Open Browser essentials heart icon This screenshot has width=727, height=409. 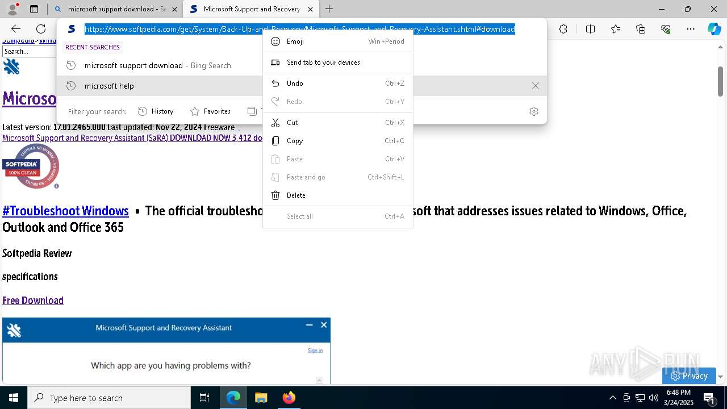pyautogui.click(x=666, y=29)
